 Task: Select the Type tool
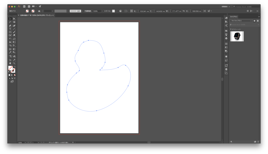(10, 29)
